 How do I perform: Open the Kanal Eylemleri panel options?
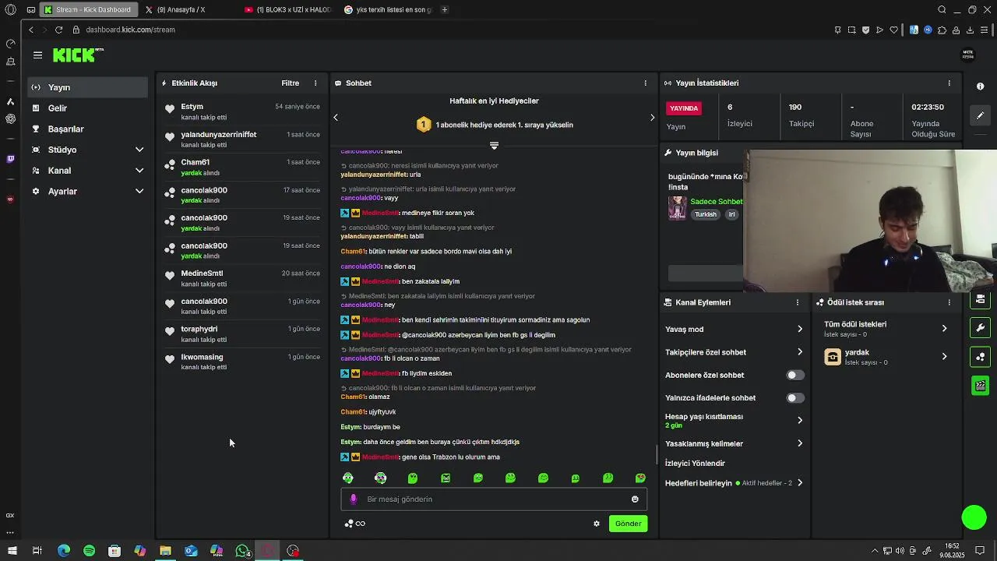(797, 302)
